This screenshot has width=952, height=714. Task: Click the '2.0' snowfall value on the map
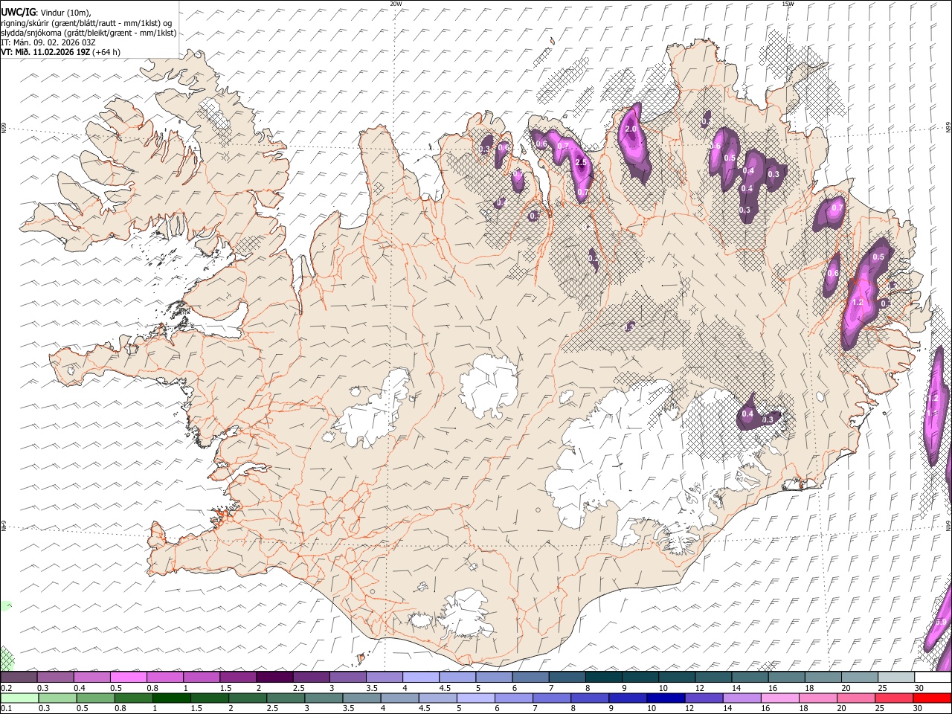(631, 129)
